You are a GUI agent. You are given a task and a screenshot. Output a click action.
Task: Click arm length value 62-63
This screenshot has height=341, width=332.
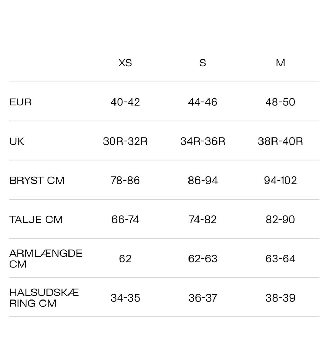(x=203, y=259)
